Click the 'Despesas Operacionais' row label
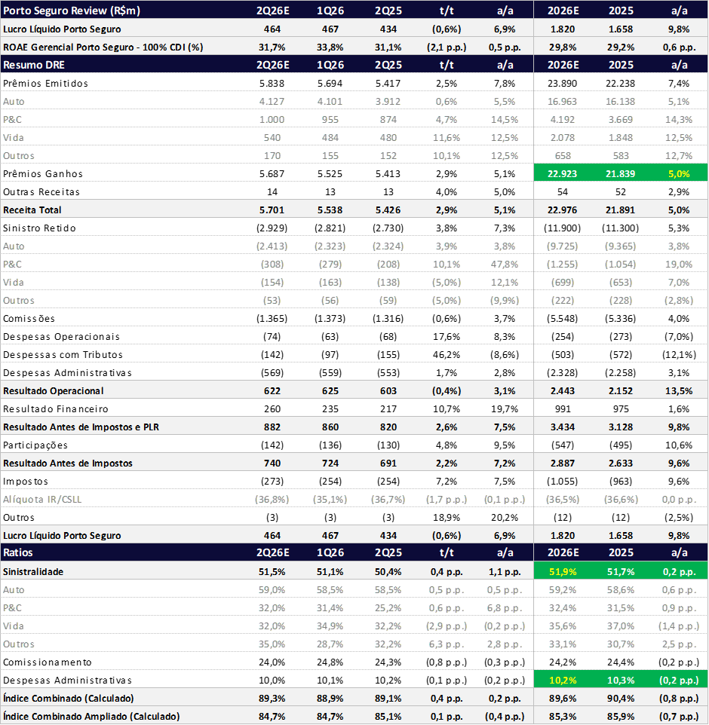 pos(61,337)
